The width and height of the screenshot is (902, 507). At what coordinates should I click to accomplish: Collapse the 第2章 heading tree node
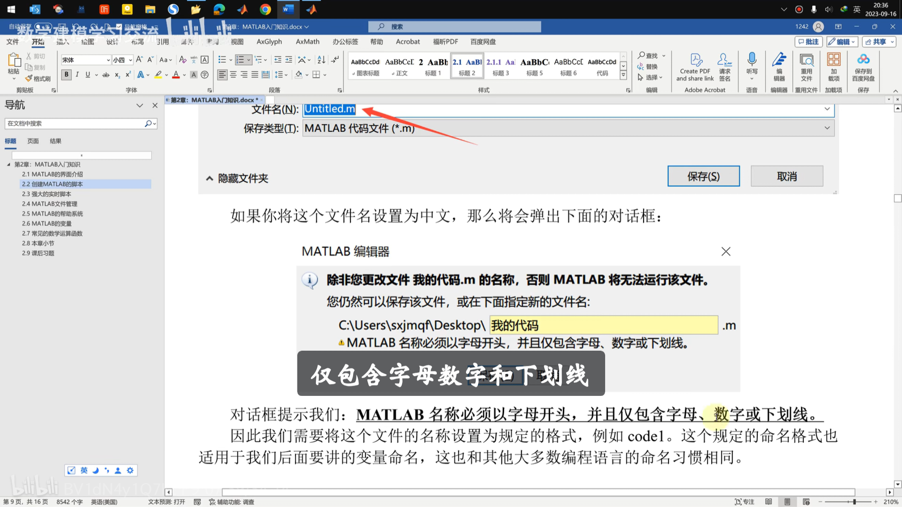click(8, 164)
